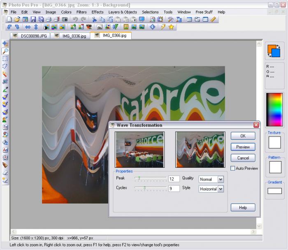Screen dimensions: 288x250
Task: Click the Help button in dialog
Action: [243, 207]
